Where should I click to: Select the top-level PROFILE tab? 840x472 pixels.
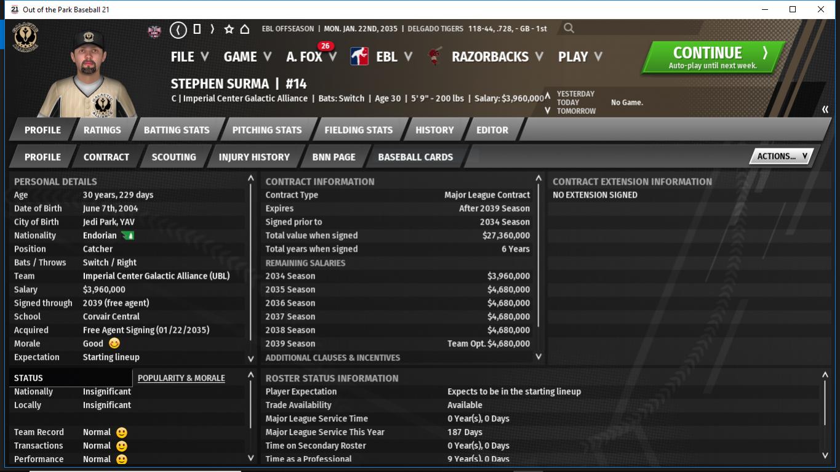(42, 130)
